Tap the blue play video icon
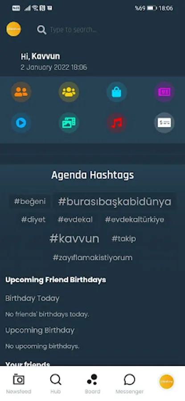 tap(21, 123)
